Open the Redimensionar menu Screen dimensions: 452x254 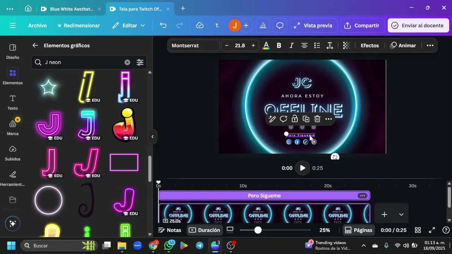pyautogui.click(x=78, y=25)
